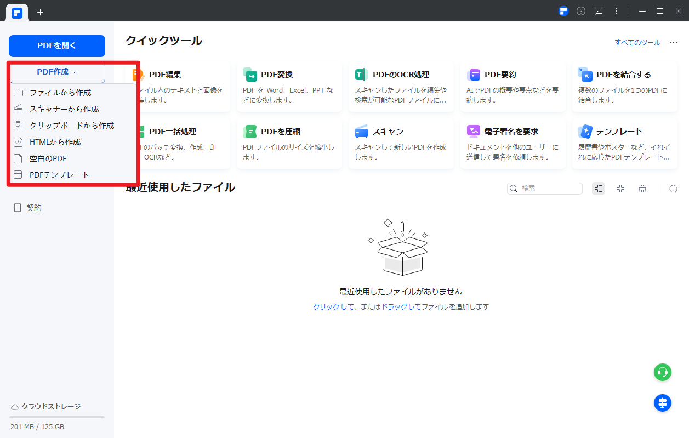Click the clipboard icon in dropdown
Screen dimensions: 689x438
tap(18, 126)
